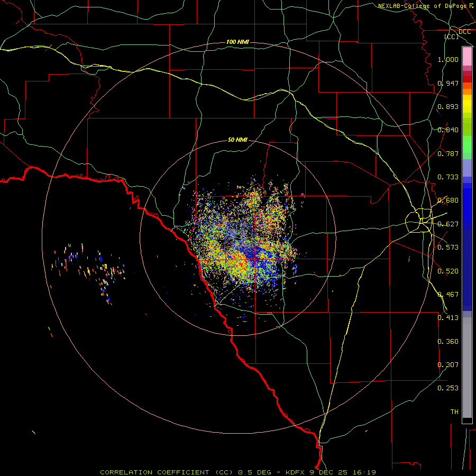Click the "DCC" label above the scale
Viewport: 476px width, 476px height.
[x=464, y=32]
